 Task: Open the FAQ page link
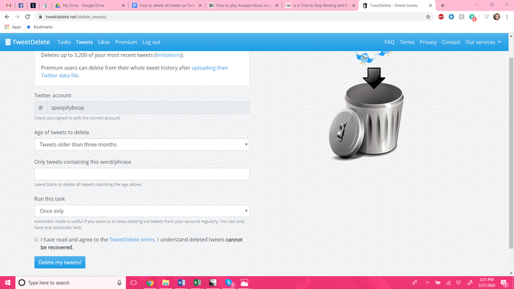389,42
